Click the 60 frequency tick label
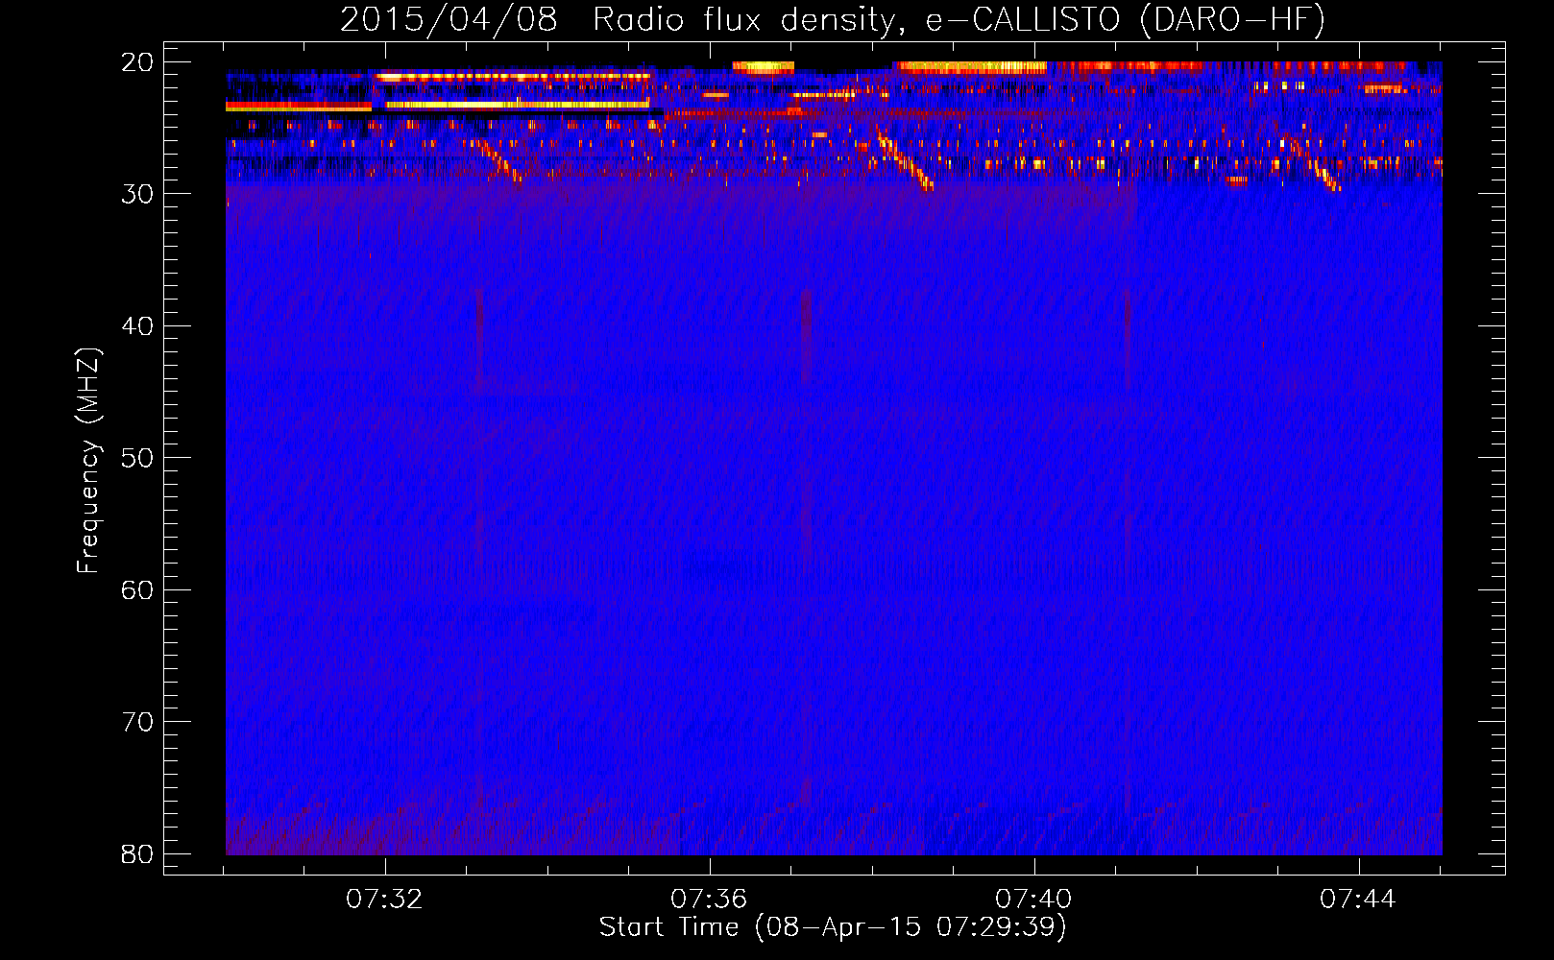1554x960 pixels. pos(137,589)
